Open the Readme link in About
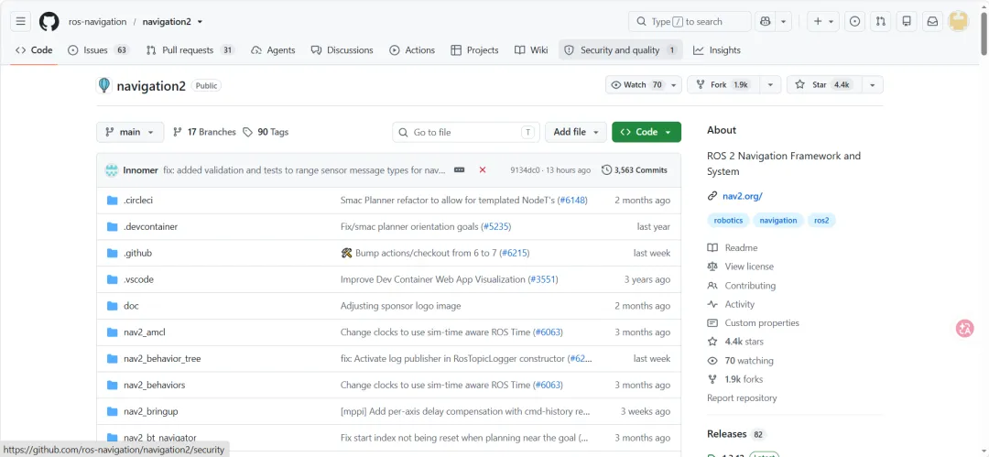This screenshot has width=989, height=457. pyautogui.click(x=733, y=247)
